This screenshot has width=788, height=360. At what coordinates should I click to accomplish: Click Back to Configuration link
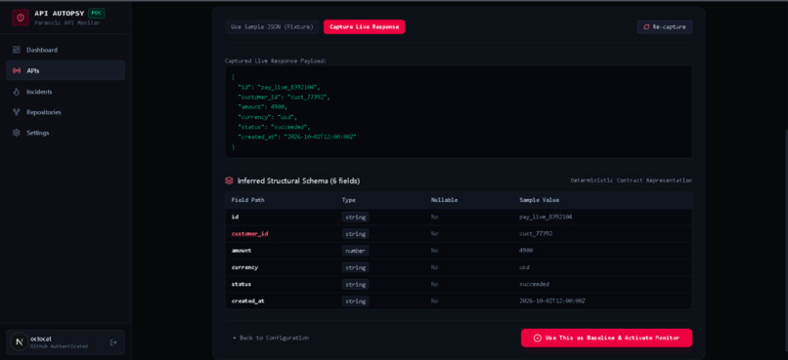271,338
